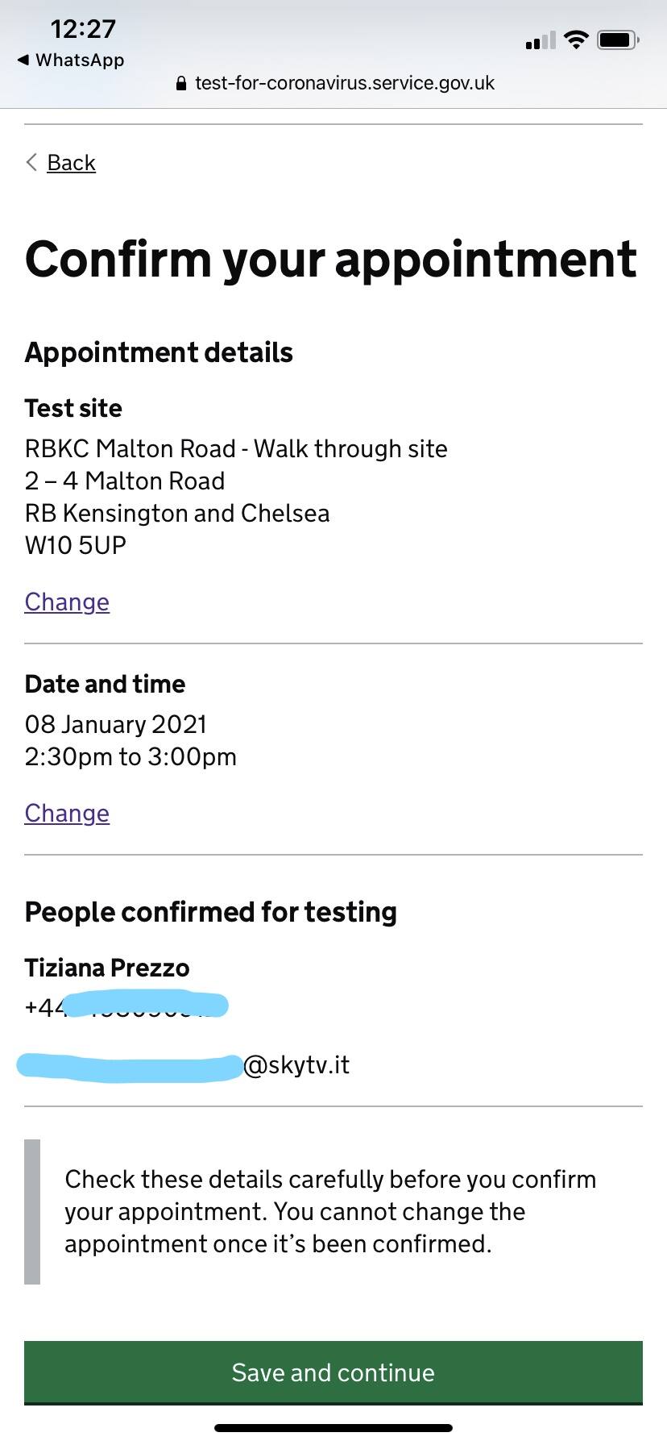Click the Back link
The width and height of the screenshot is (667, 1445).
click(x=71, y=163)
